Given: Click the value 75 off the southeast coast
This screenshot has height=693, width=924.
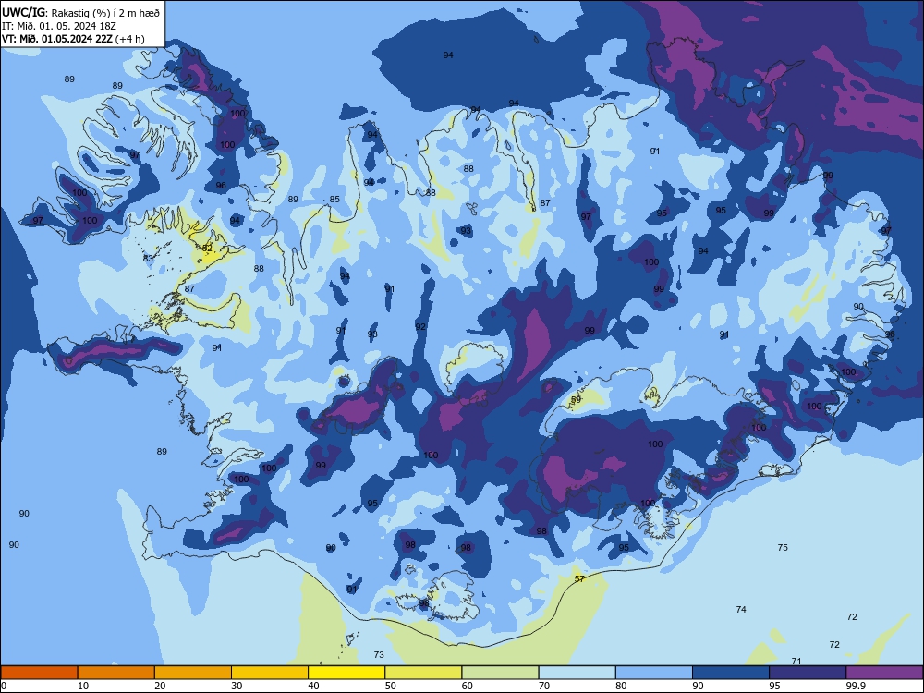Looking at the screenshot, I should (x=783, y=547).
